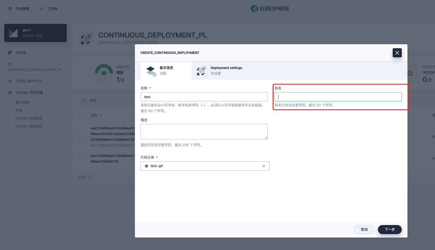This screenshot has height=250, width=435.
Task: Click the 取消 cancel button
Action: pos(364,230)
